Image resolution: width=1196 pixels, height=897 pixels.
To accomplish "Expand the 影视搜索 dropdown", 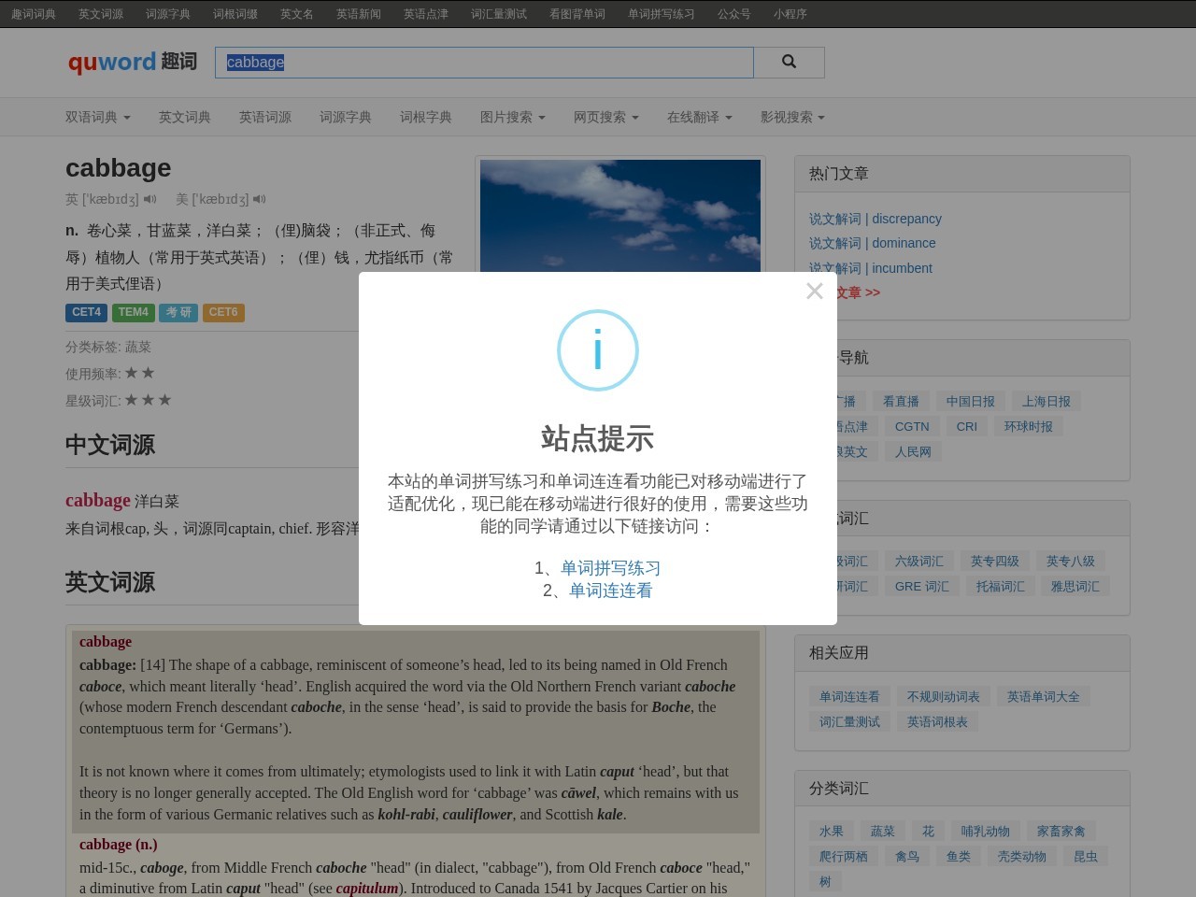I will 792,117.
